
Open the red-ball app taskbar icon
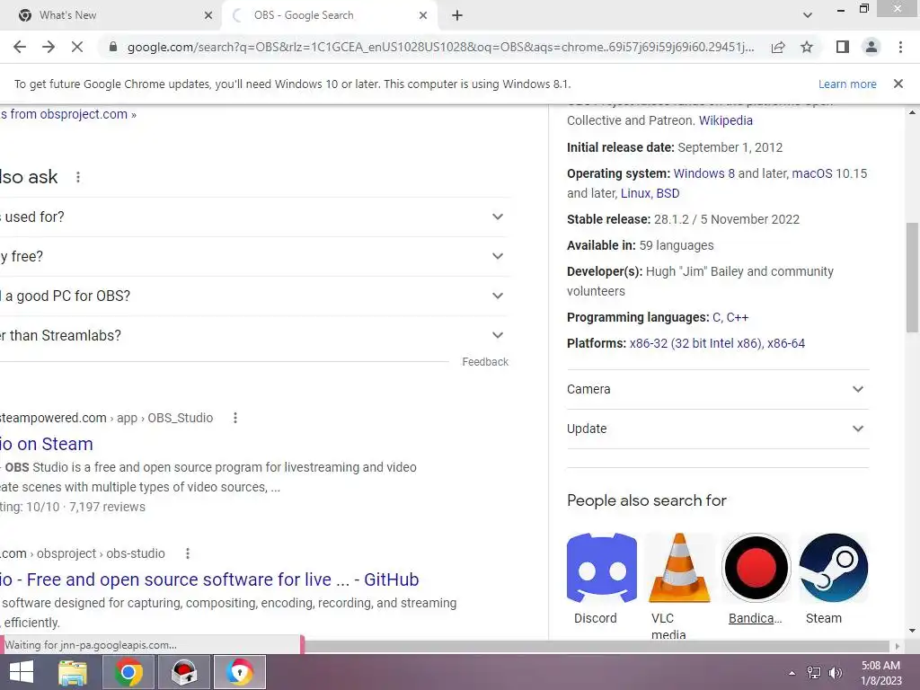point(184,672)
